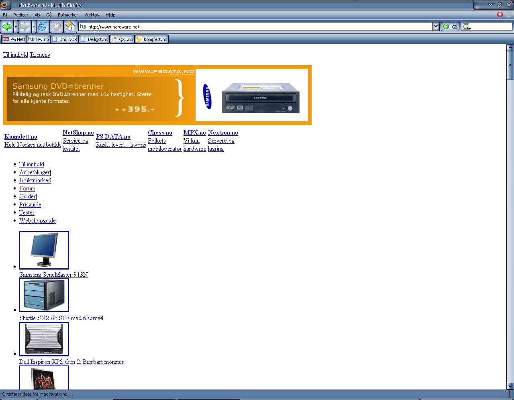Click the search box text field
The width and height of the screenshot is (514, 400).
pyautogui.click(x=492, y=27)
